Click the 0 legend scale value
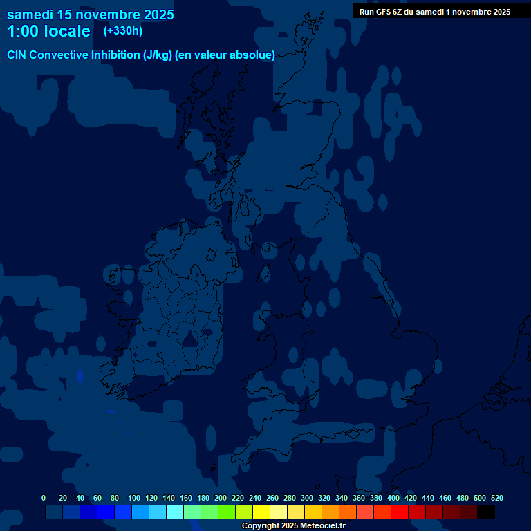The height and width of the screenshot is (531, 531). click(44, 498)
